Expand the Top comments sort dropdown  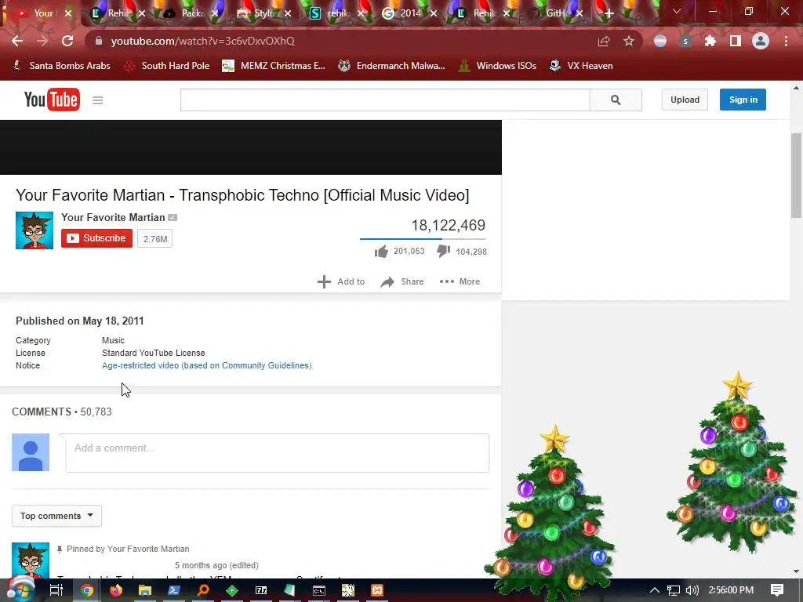[x=56, y=516]
